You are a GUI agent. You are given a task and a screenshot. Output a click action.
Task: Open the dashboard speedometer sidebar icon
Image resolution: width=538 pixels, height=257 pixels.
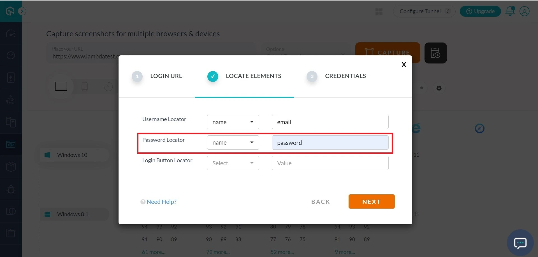(11, 34)
